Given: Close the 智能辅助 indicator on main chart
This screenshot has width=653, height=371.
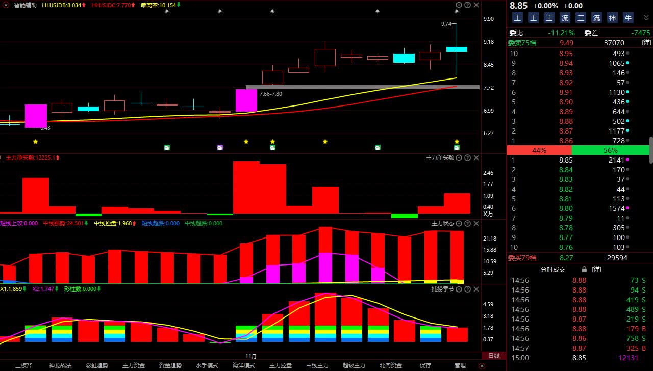Looking at the screenshot, I should pyautogui.click(x=476, y=5).
